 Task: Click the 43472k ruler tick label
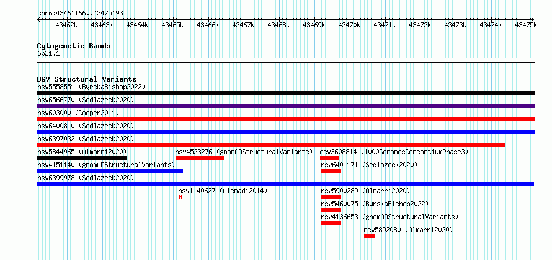click(420, 25)
